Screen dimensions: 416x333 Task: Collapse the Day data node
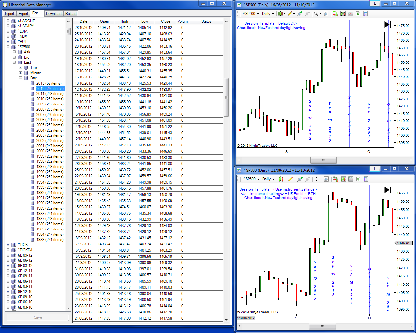pyautogui.click(x=21, y=78)
